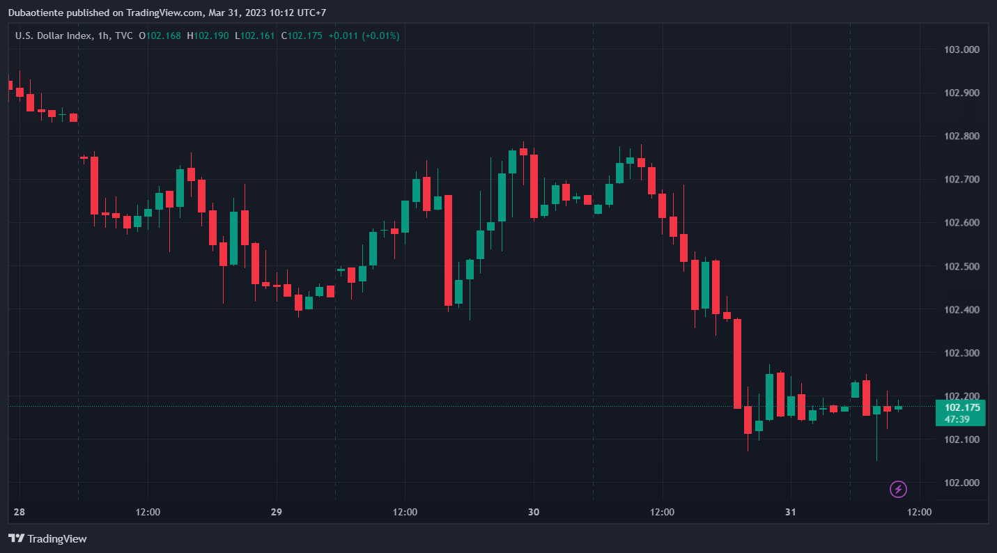This screenshot has height=553, width=997.
Task: Select the high value H102.190
Action: (x=207, y=36)
